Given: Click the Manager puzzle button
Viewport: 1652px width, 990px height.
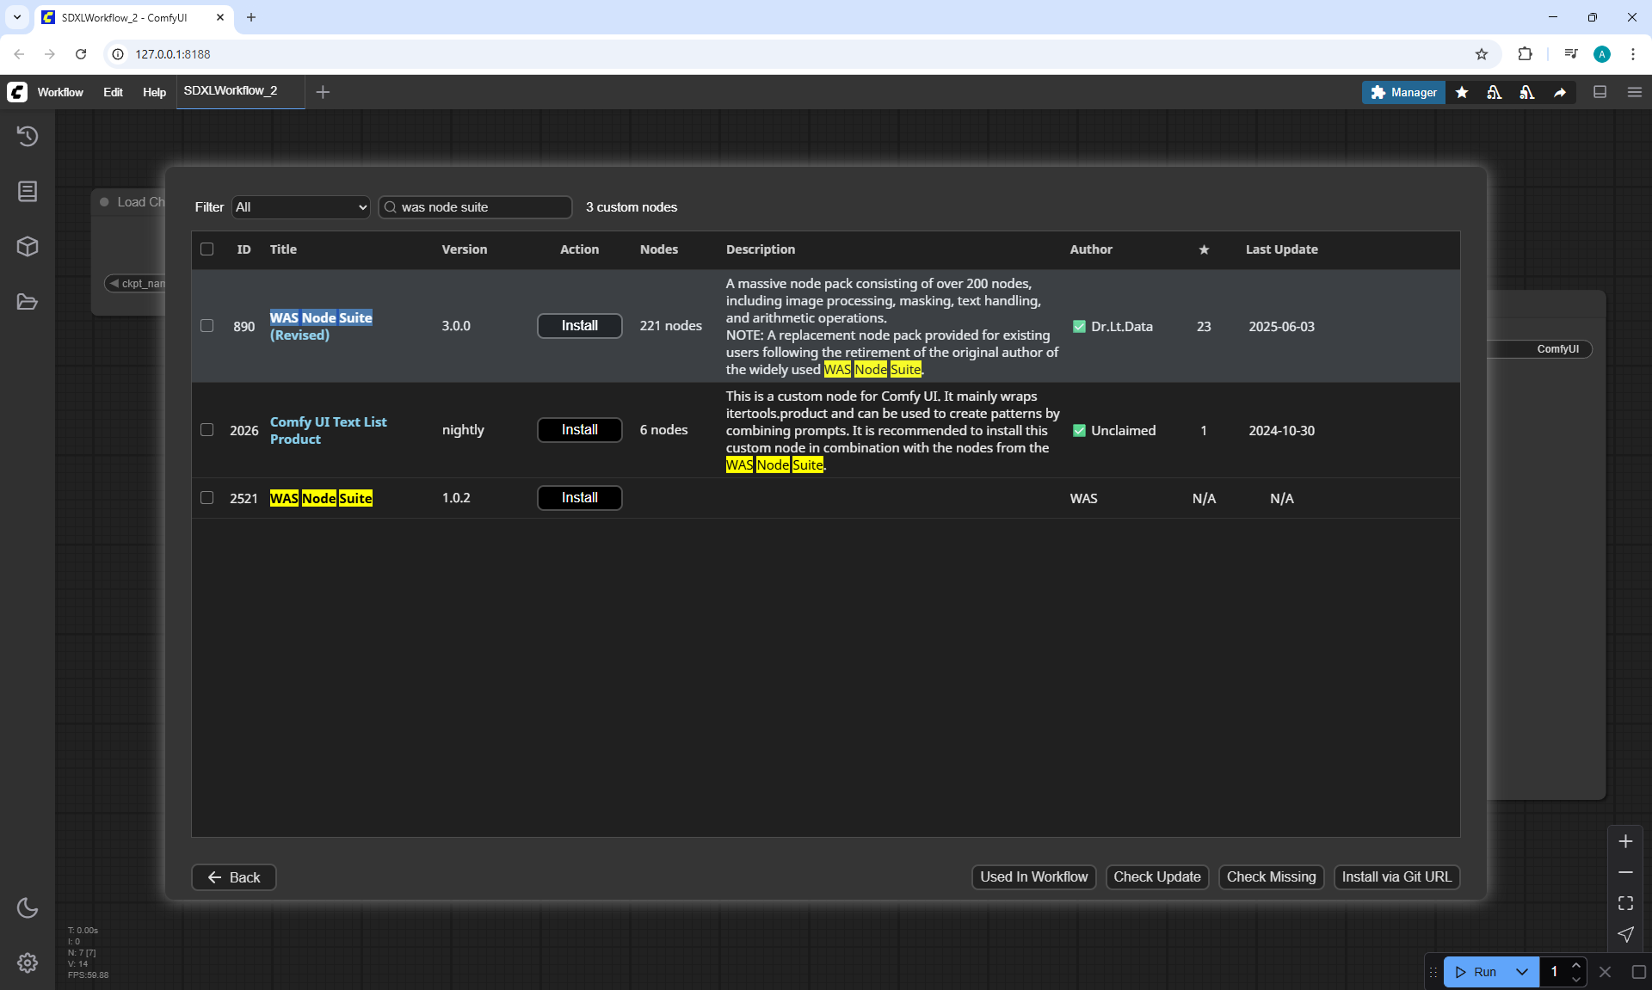Looking at the screenshot, I should 1403,92.
